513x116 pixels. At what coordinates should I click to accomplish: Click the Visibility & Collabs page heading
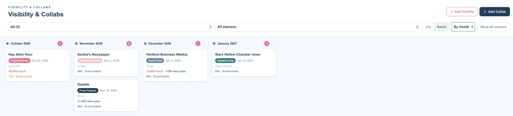click(x=36, y=14)
